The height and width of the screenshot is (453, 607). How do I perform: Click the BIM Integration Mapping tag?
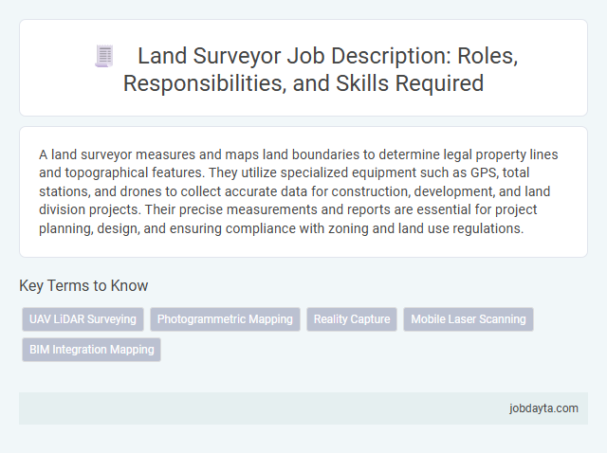(x=91, y=350)
